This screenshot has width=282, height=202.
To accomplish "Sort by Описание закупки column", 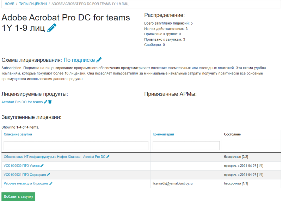I will pyautogui.click(x=18, y=134).
